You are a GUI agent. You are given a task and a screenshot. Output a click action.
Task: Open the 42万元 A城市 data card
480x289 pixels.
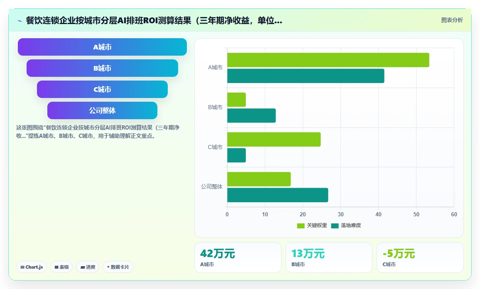coord(238,257)
